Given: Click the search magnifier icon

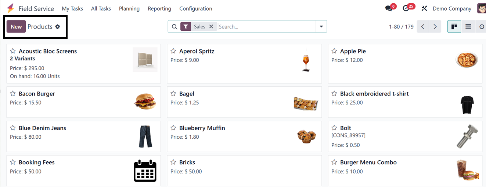Looking at the screenshot, I should (x=174, y=27).
